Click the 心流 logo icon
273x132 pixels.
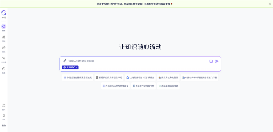click(4, 13)
